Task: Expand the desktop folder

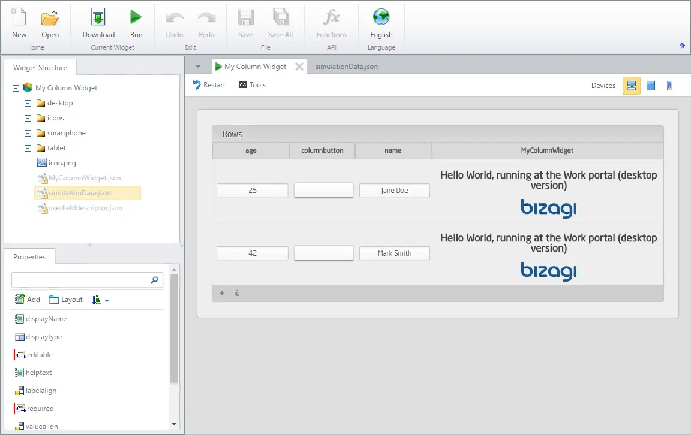Action: pyautogui.click(x=28, y=103)
